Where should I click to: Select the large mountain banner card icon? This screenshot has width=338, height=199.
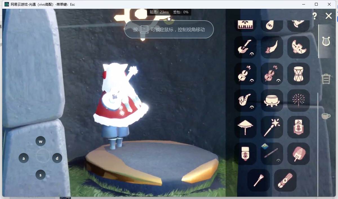point(299,127)
